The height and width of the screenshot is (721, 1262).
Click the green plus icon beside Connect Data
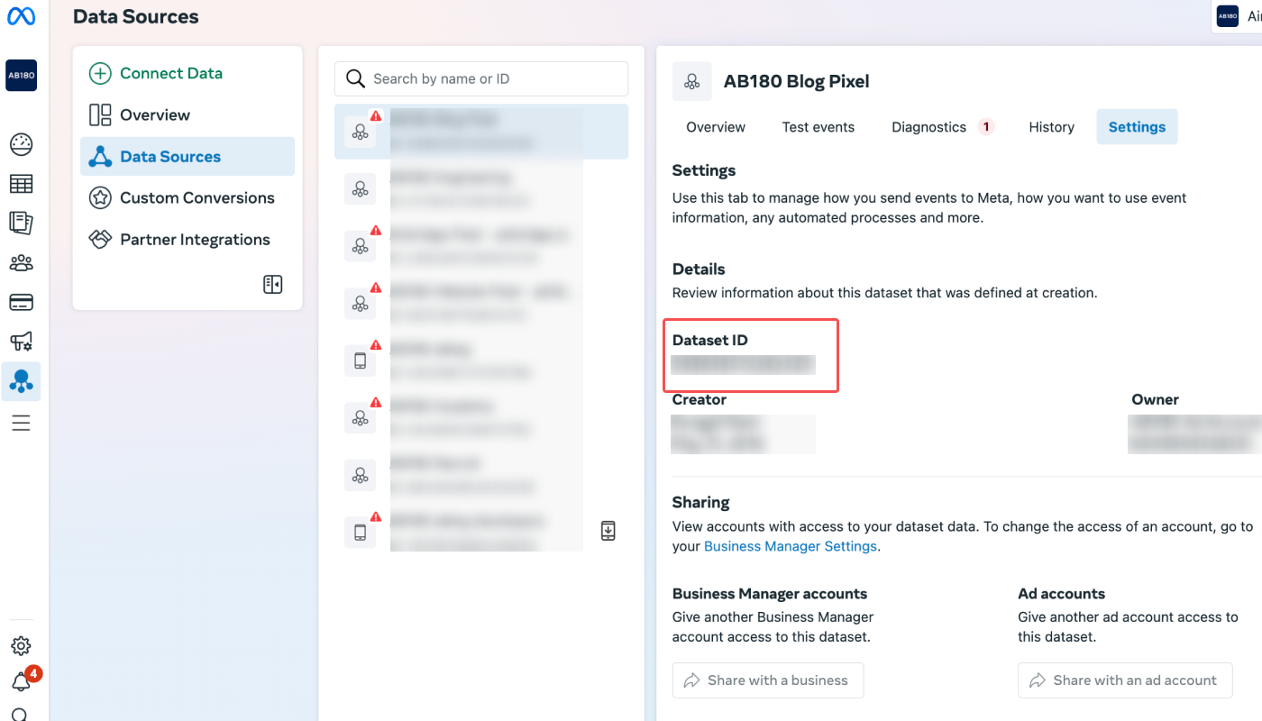point(100,74)
